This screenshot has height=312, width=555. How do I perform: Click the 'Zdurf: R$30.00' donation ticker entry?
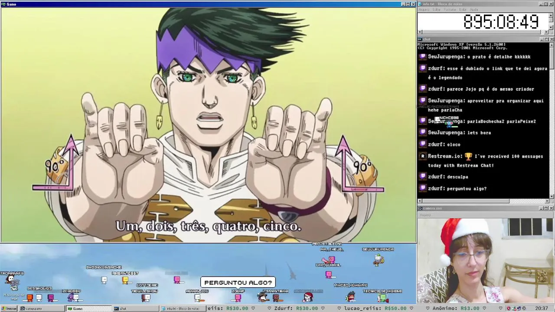(x=296, y=309)
